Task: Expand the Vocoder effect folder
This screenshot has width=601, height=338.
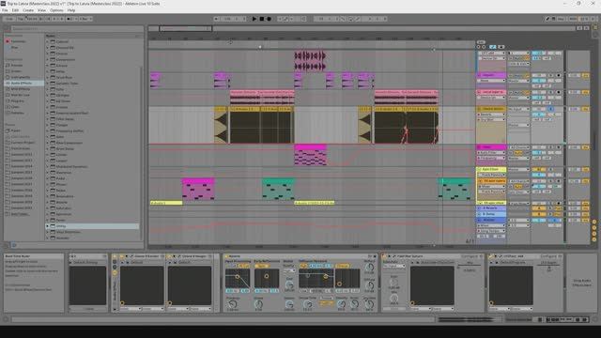Action: point(48,238)
